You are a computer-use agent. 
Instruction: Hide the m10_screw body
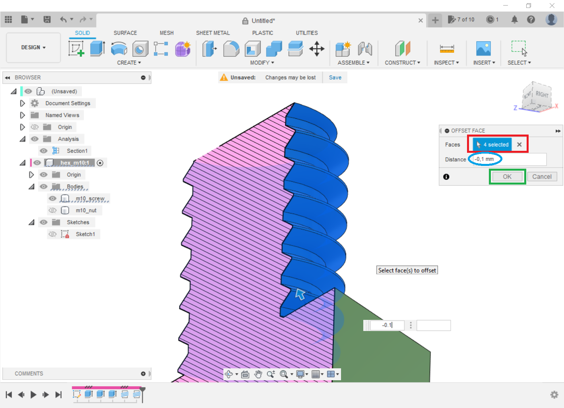tap(52, 198)
